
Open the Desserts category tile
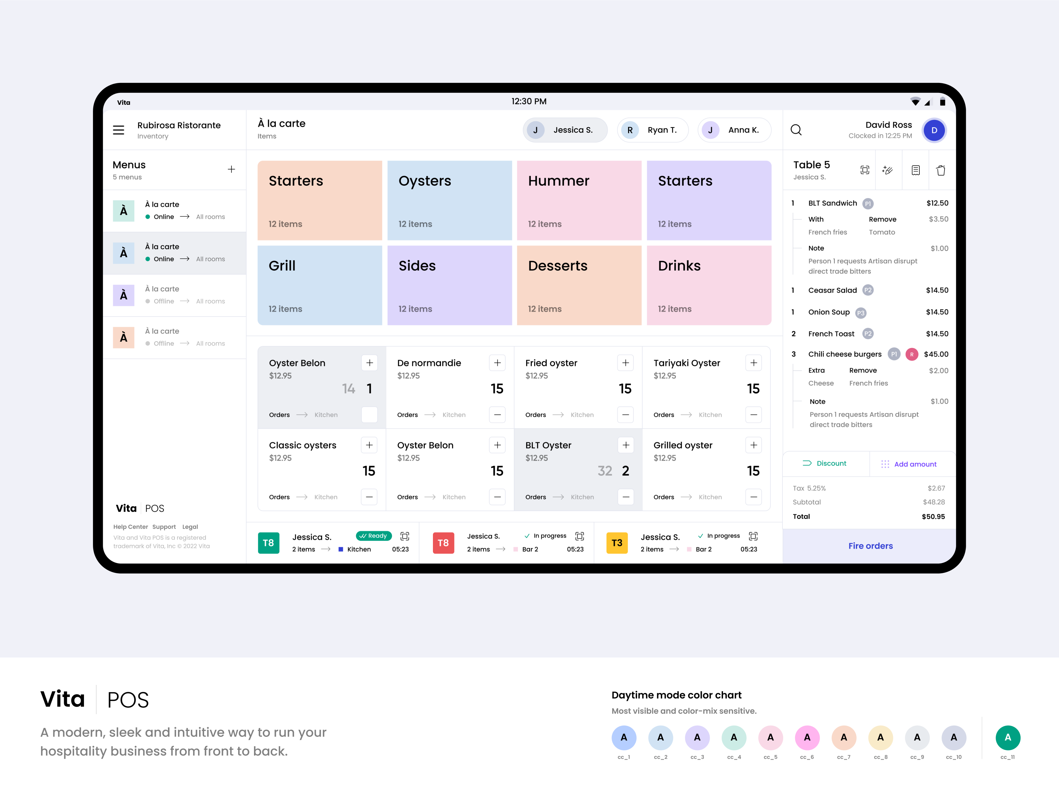pyautogui.click(x=579, y=285)
